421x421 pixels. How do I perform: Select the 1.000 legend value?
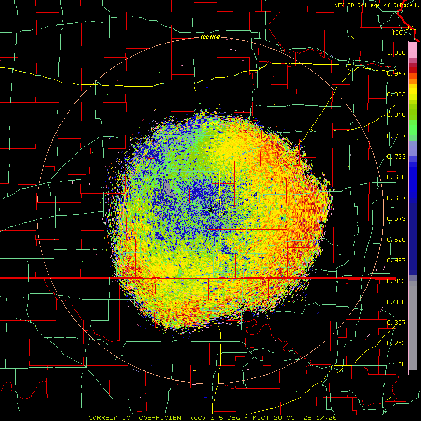(396, 52)
